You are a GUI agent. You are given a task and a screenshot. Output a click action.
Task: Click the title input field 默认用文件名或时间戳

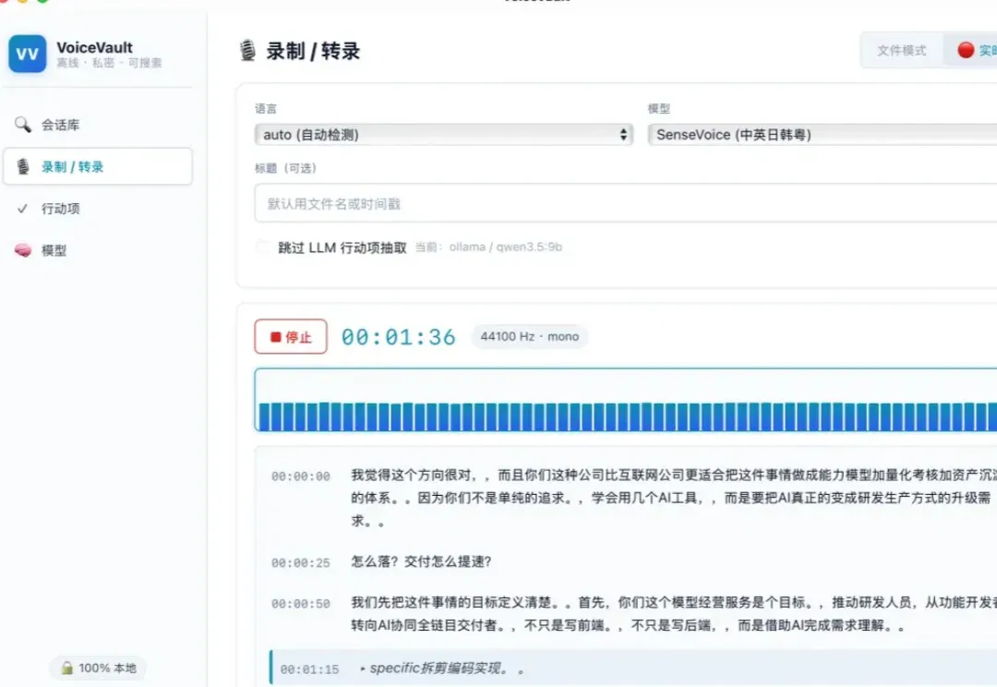[626, 203]
